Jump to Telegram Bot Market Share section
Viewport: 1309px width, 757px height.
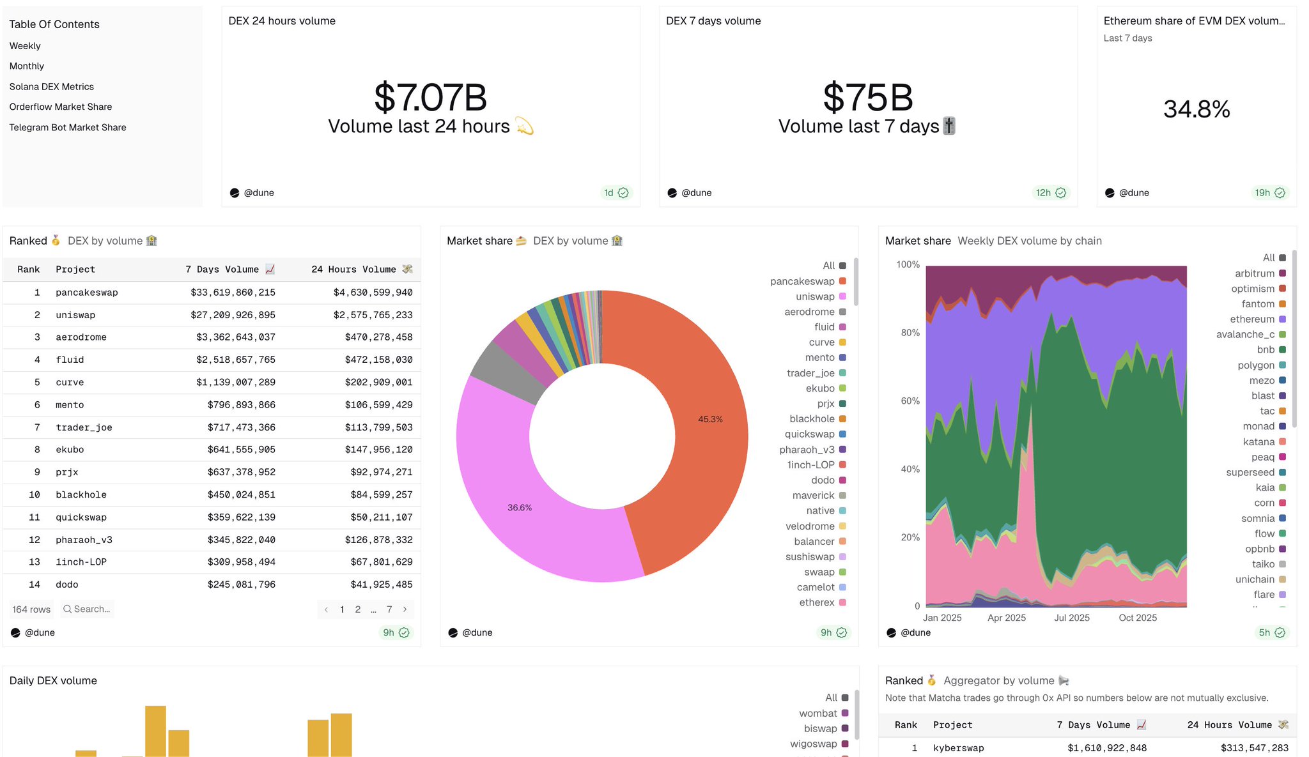(68, 127)
